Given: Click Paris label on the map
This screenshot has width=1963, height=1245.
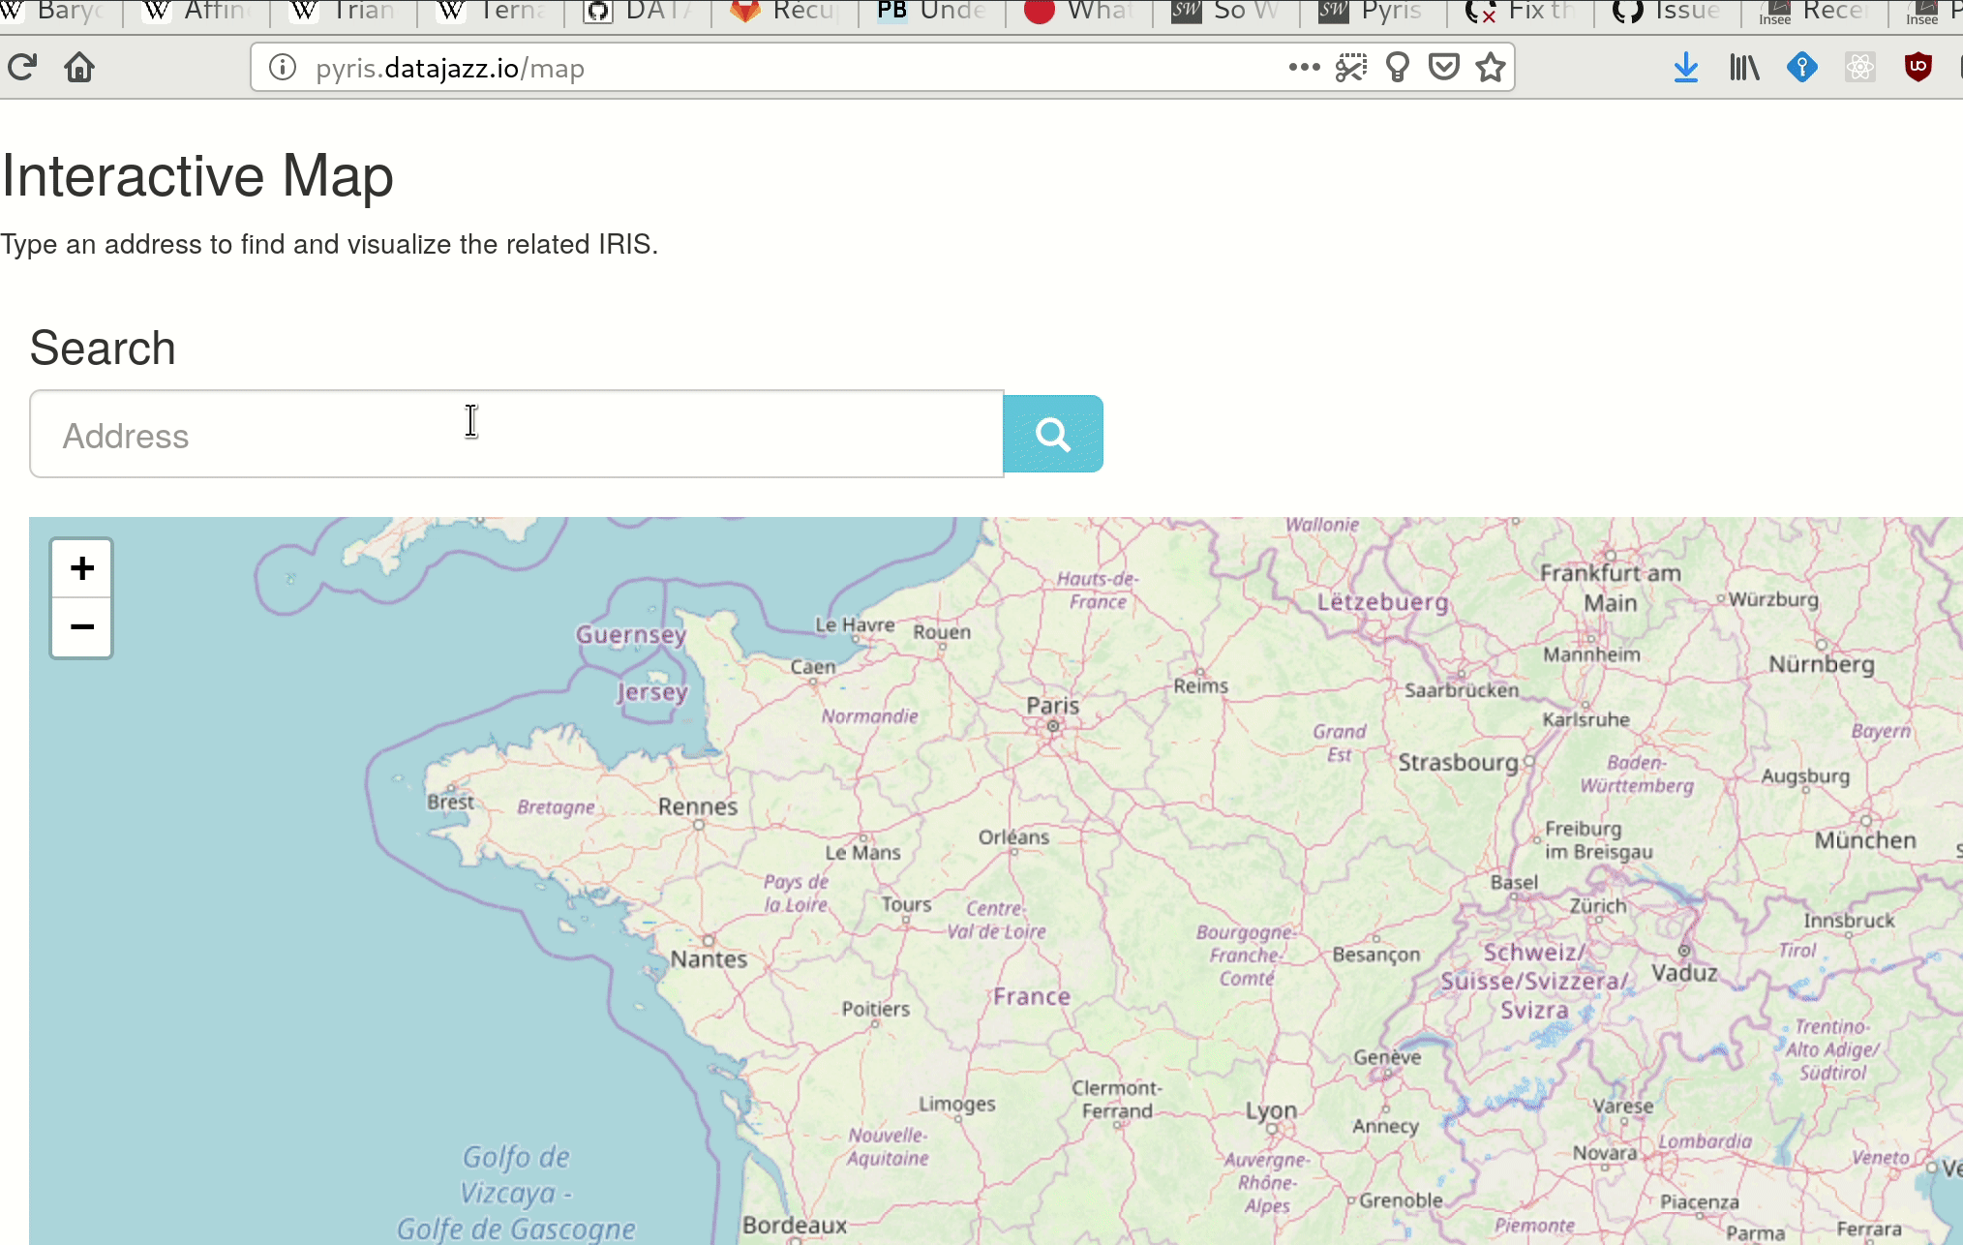Looking at the screenshot, I should 1053,706.
